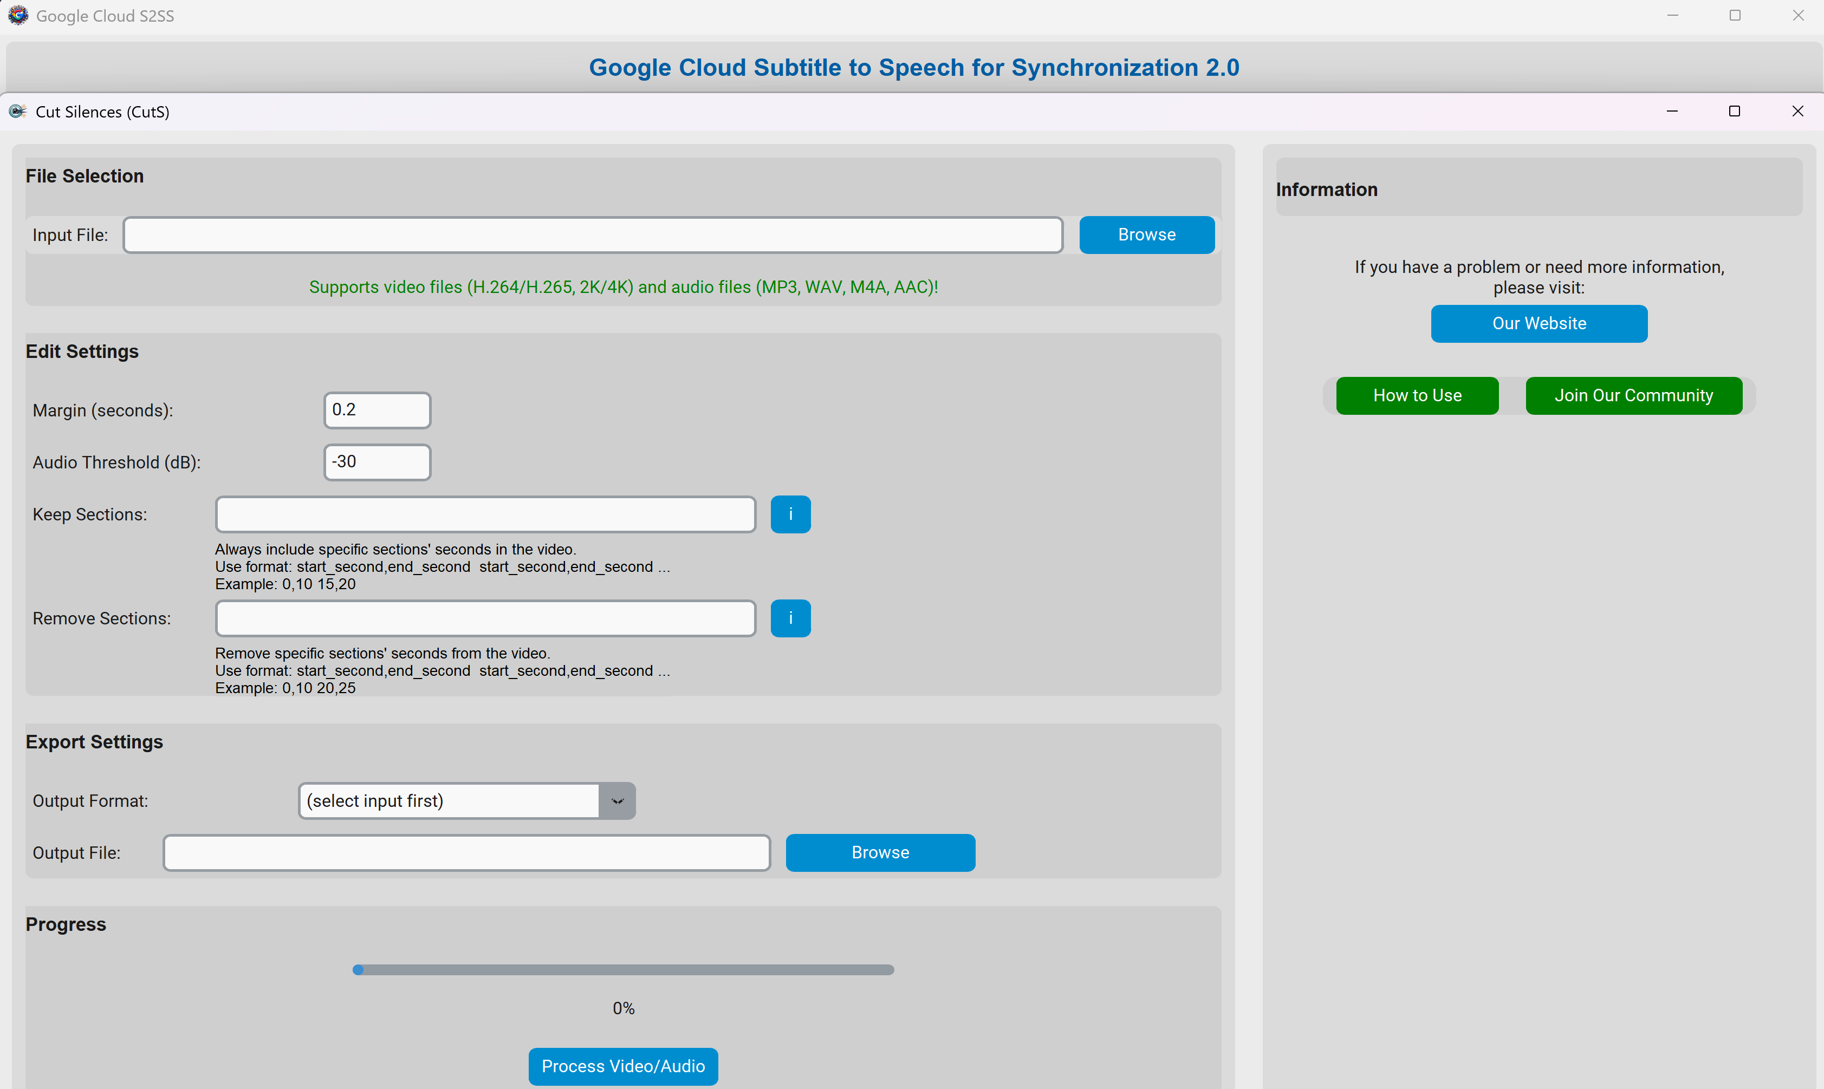Open the Output Format dropdown arrow
Screen dimensions: 1824x1089
616,800
